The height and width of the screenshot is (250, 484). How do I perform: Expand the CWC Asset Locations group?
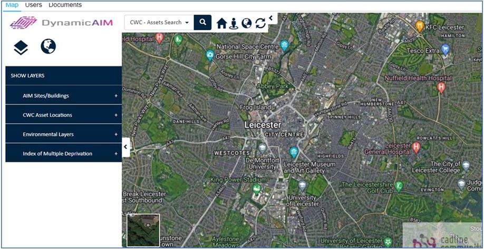click(64, 115)
